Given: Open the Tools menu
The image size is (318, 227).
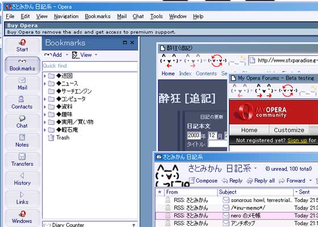Looking at the screenshot, I should coord(156,16).
